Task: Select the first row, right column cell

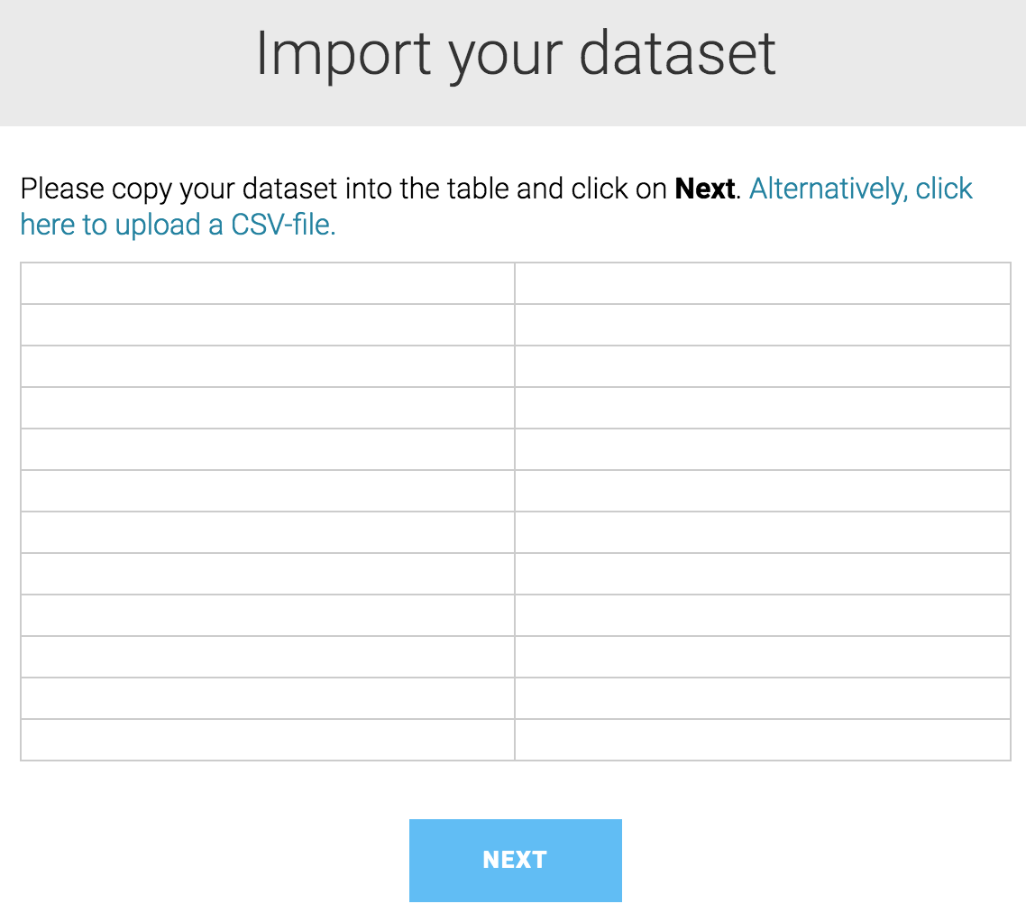Action: [x=762, y=283]
